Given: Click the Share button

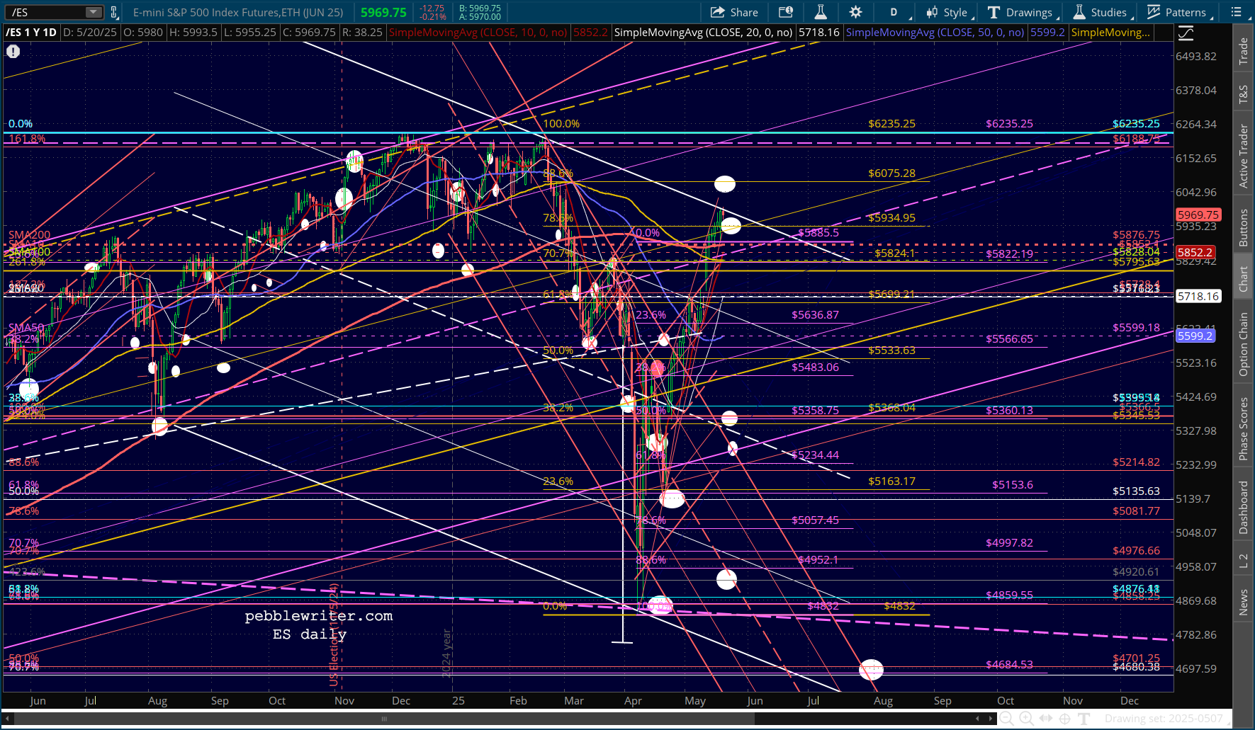Looking at the screenshot, I should click(734, 12).
